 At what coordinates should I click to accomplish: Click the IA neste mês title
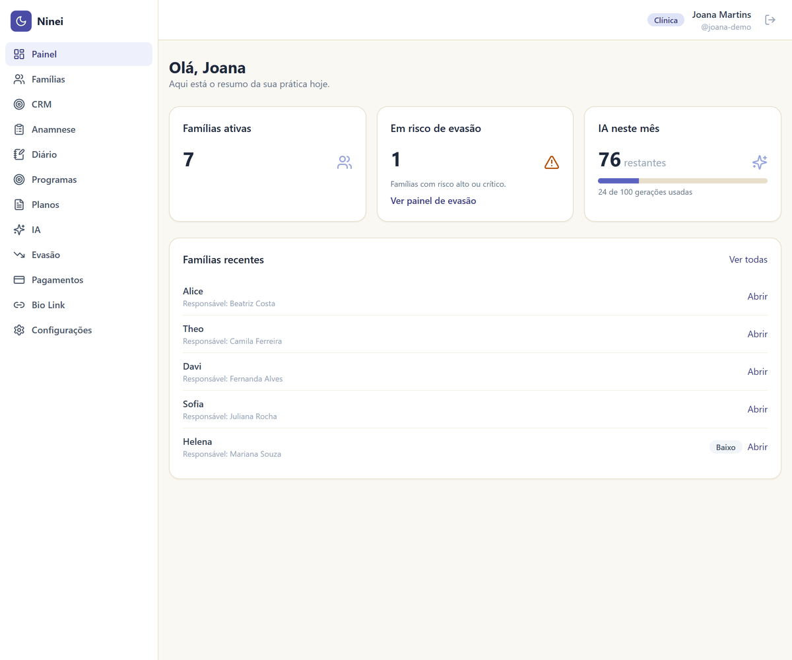pos(628,128)
